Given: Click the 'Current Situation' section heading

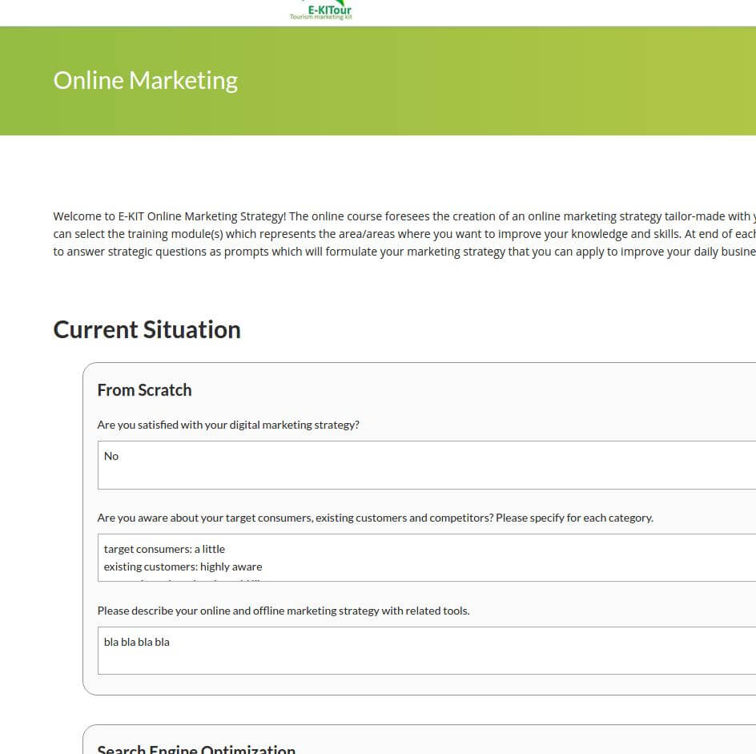Looking at the screenshot, I should [147, 330].
